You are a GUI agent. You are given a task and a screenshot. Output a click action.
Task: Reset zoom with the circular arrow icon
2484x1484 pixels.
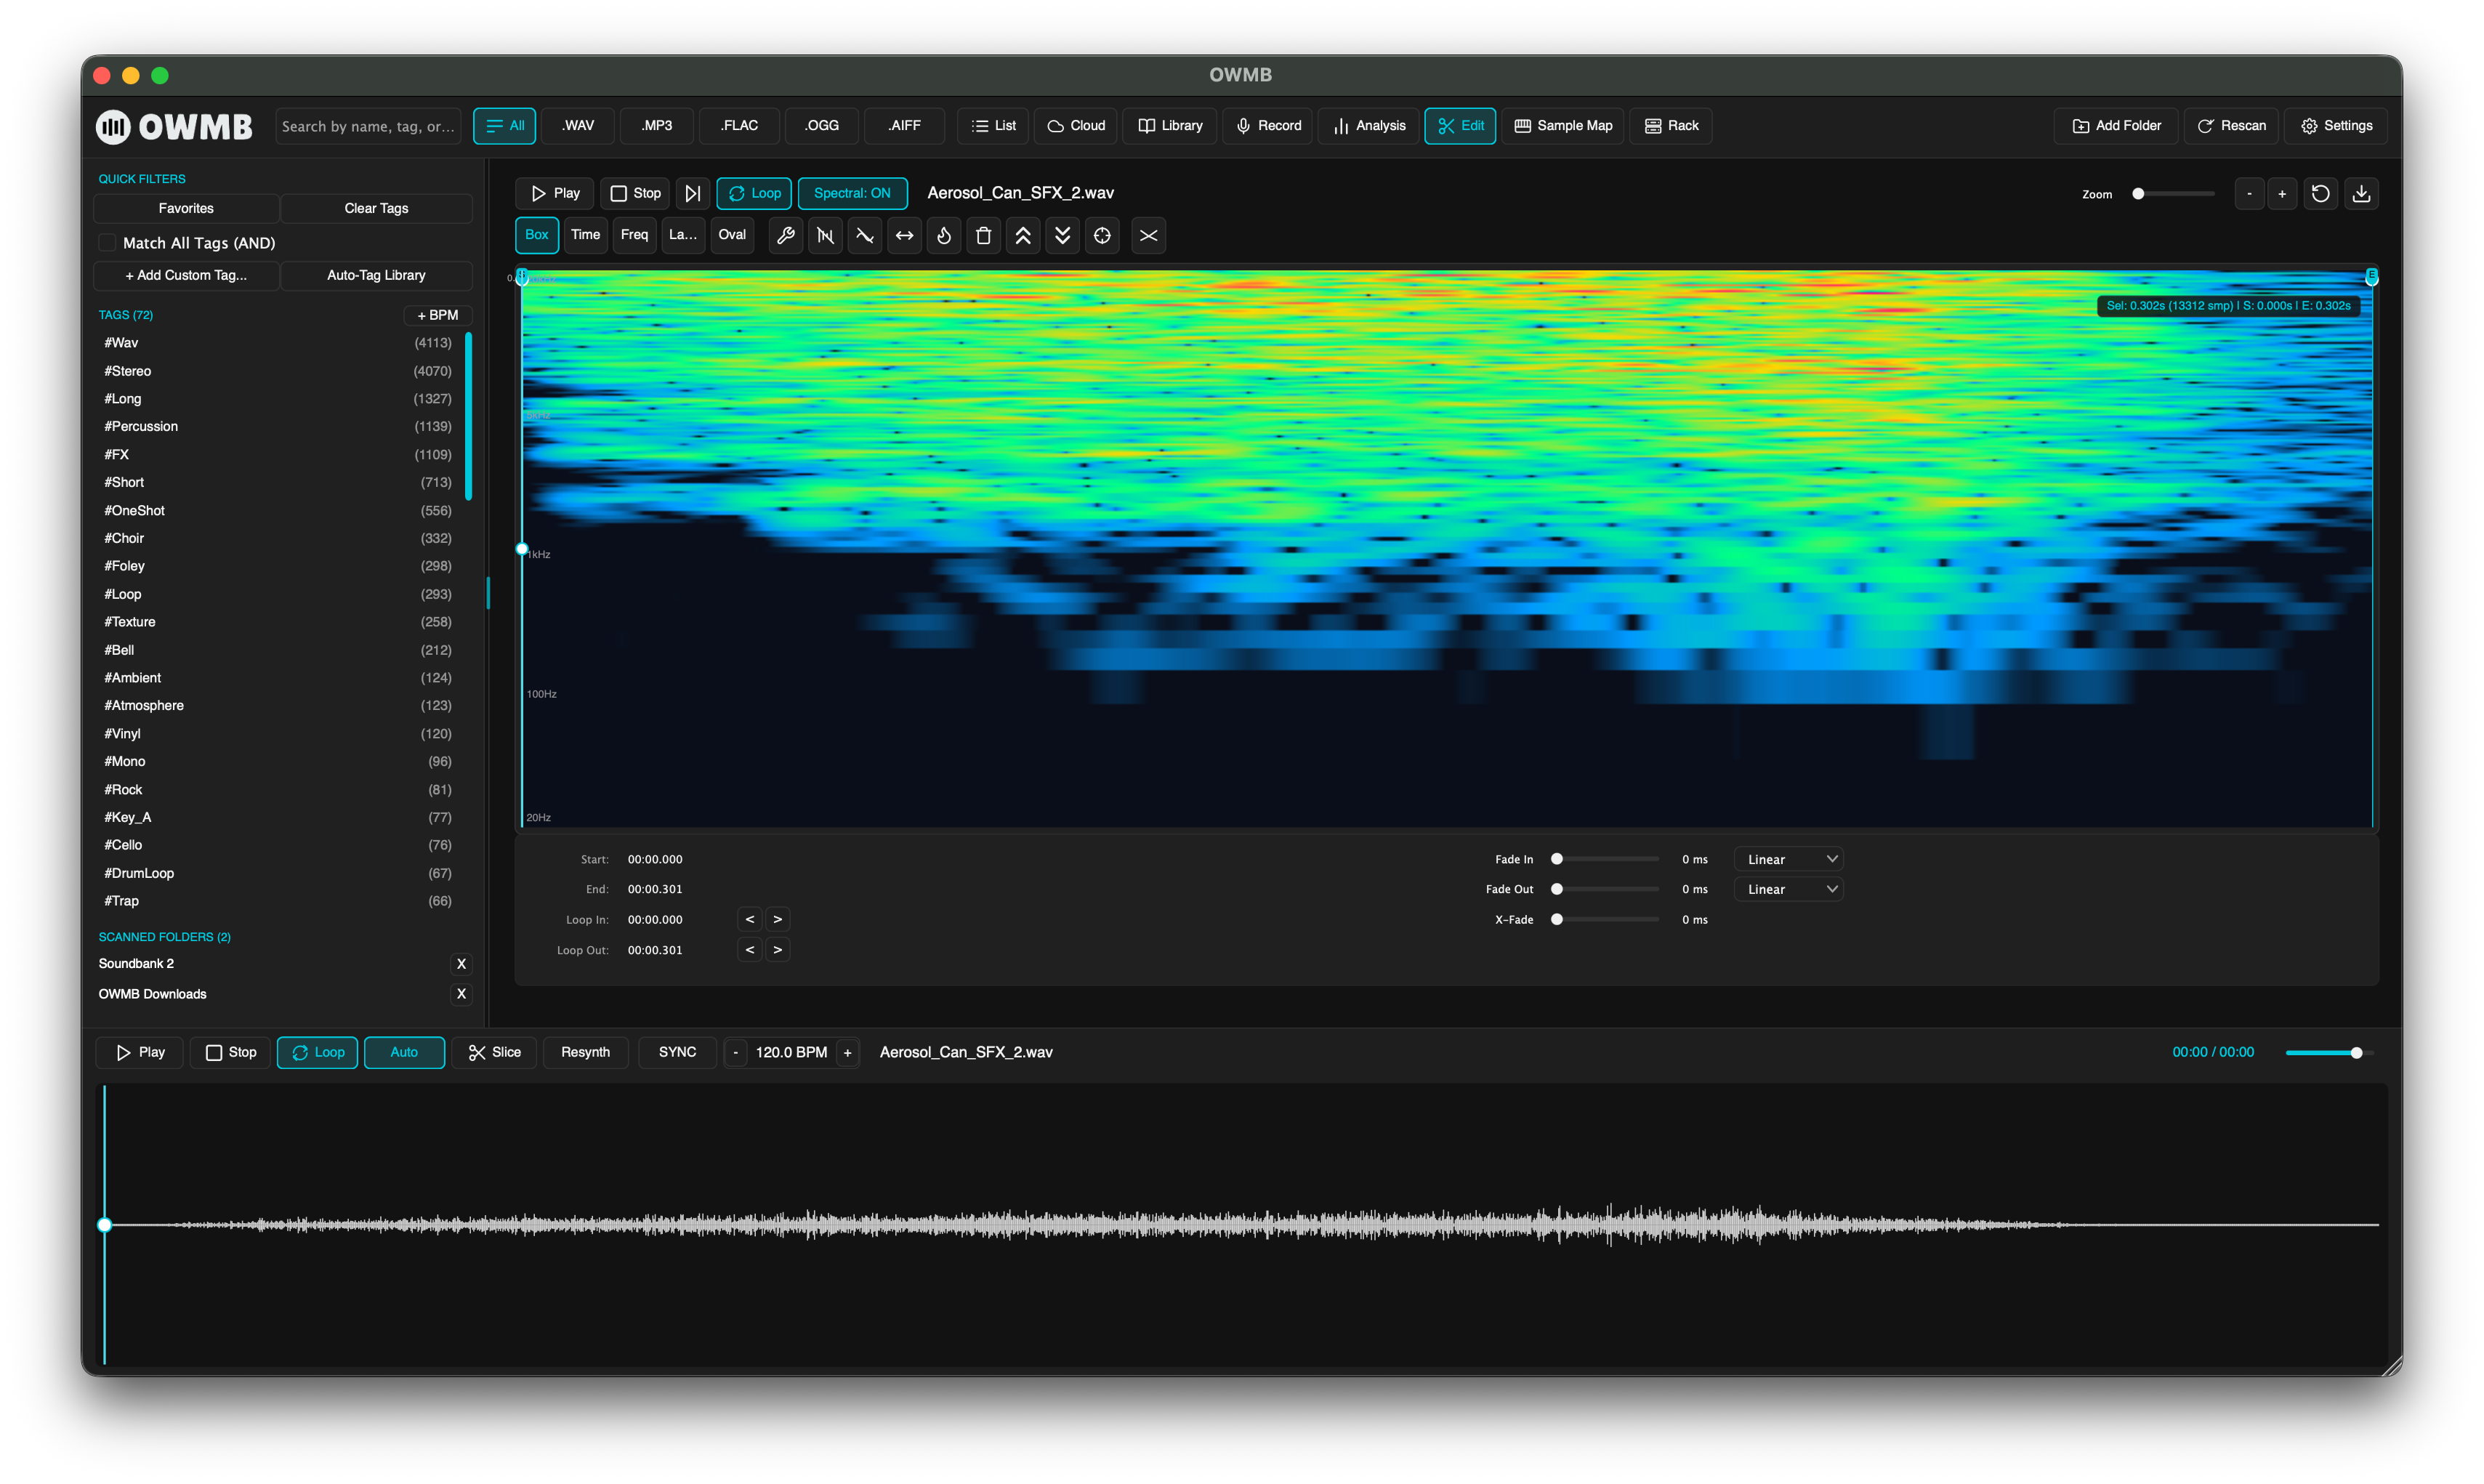click(2320, 193)
